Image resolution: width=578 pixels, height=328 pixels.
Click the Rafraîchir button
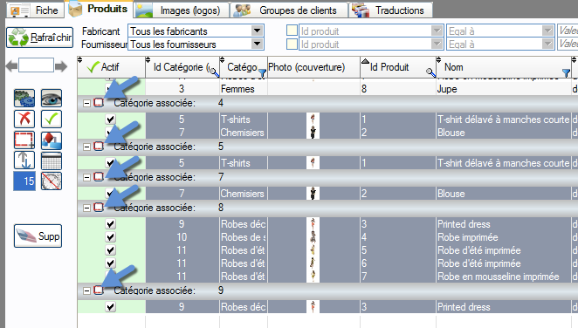tap(40, 38)
